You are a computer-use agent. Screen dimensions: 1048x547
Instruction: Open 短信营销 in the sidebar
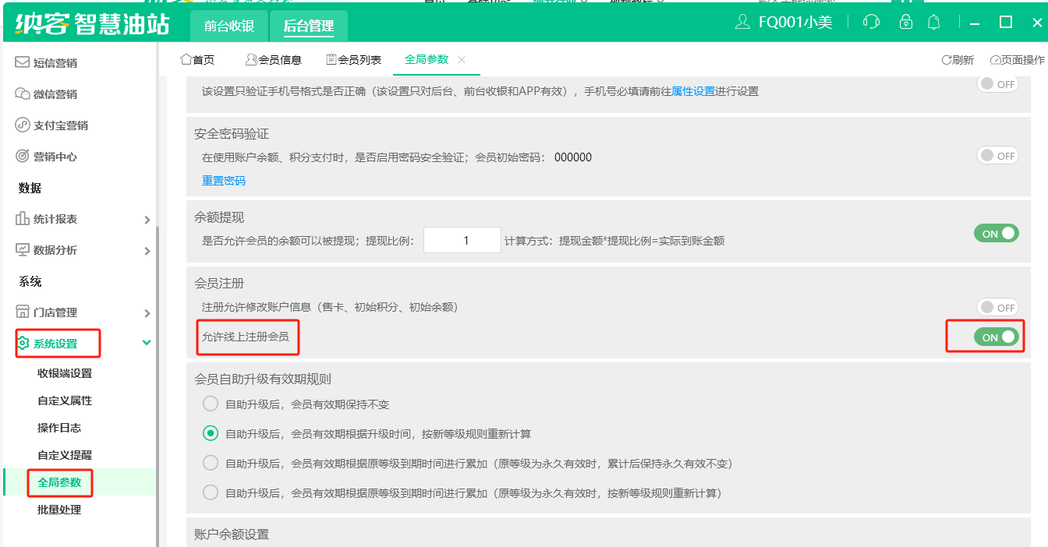(x=55, y=63)
